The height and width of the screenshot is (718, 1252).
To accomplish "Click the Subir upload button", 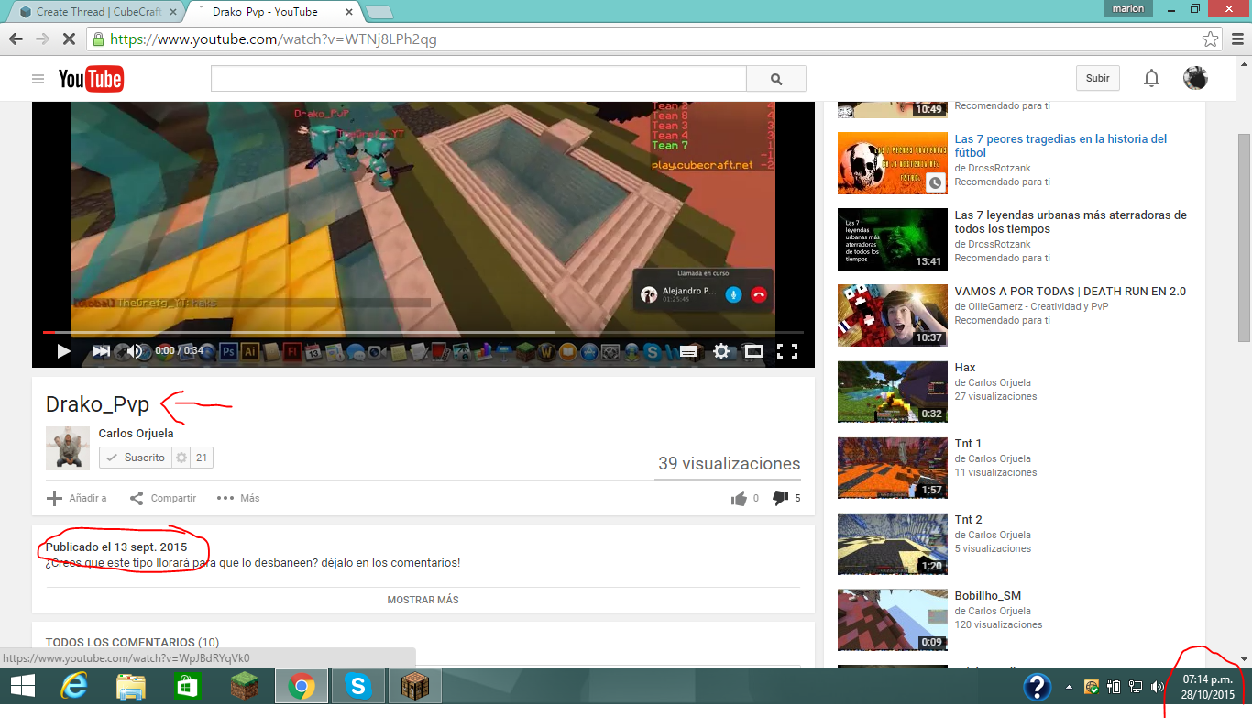I will tap(1098, 78).
